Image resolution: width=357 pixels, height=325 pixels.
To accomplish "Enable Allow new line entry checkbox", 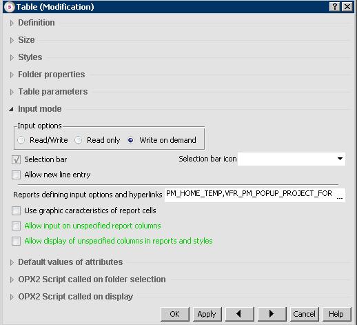I will point(16,175).
